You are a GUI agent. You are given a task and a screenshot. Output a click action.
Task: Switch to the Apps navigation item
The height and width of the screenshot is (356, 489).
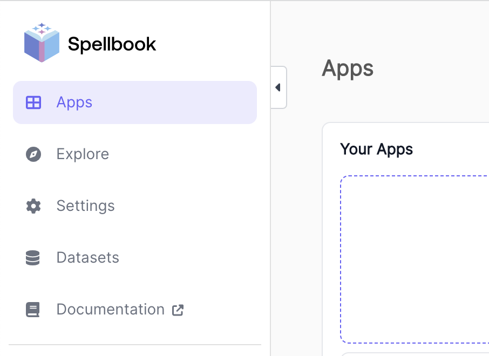[x=74, y=102]
